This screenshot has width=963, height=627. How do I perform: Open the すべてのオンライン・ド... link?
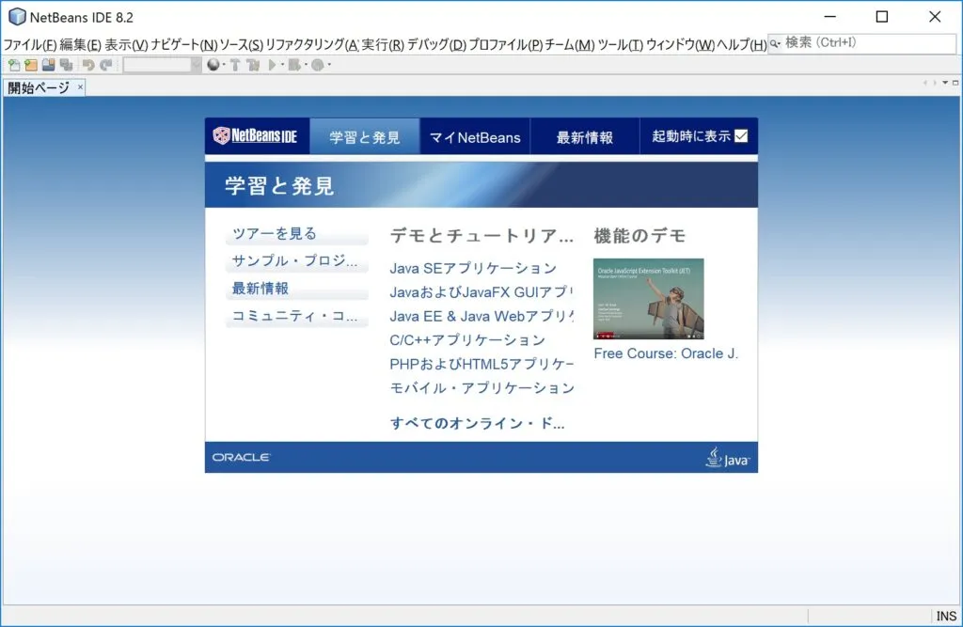(477, 423)
